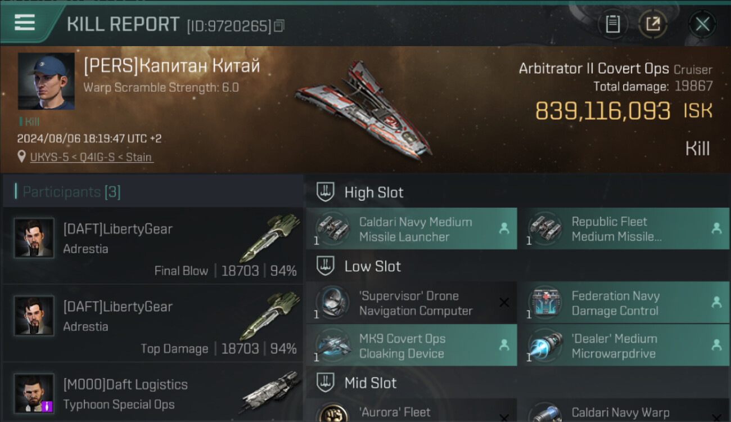Click the 'Supervisor' Drone Navigation Computer icon
This screenshot has width=731, height=422.
[x=332, y=302]
